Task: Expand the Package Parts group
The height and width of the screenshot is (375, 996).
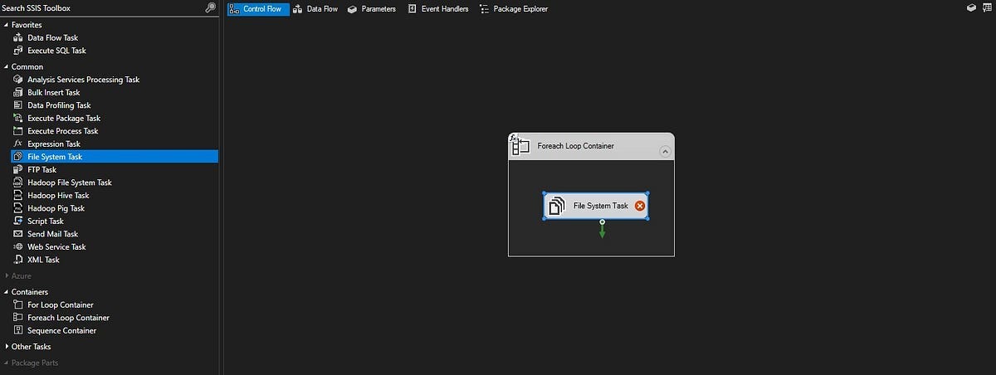Action: tap(7, 363)
